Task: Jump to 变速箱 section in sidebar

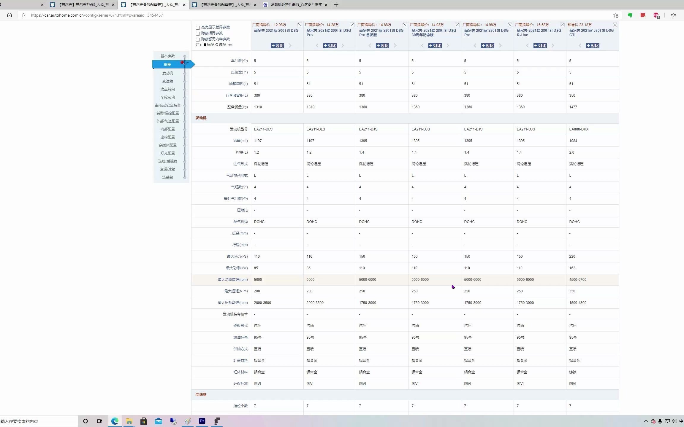Action: coord(168,81)
